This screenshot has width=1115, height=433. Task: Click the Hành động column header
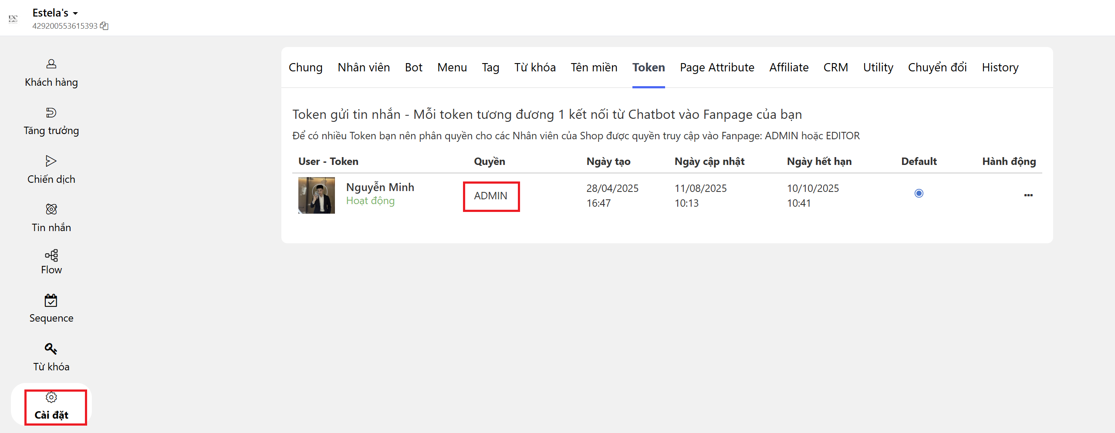coord(1009,161)
